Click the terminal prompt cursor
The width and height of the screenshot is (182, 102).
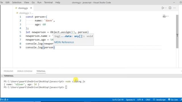(x=66, y=87)
